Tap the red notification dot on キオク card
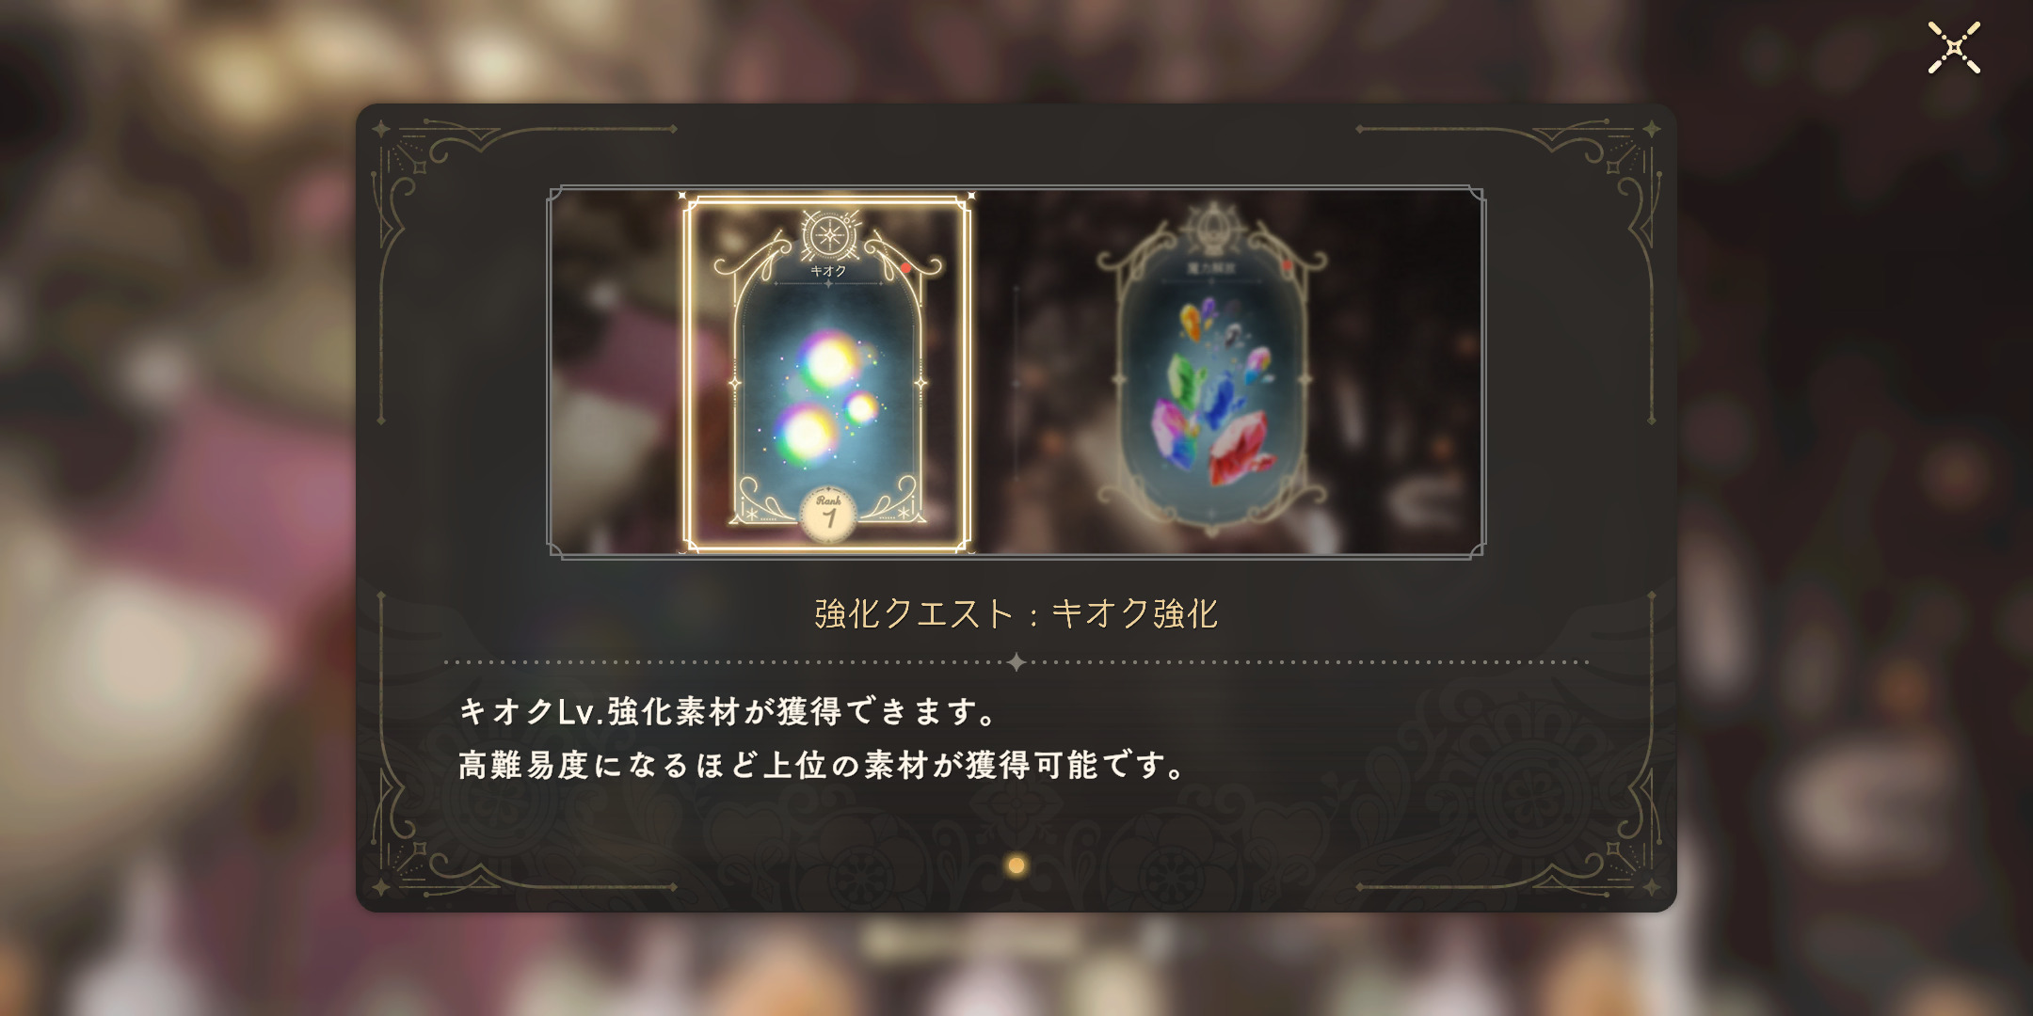The height and width of the screenshot is (1016, 2033). coord(906,268)
